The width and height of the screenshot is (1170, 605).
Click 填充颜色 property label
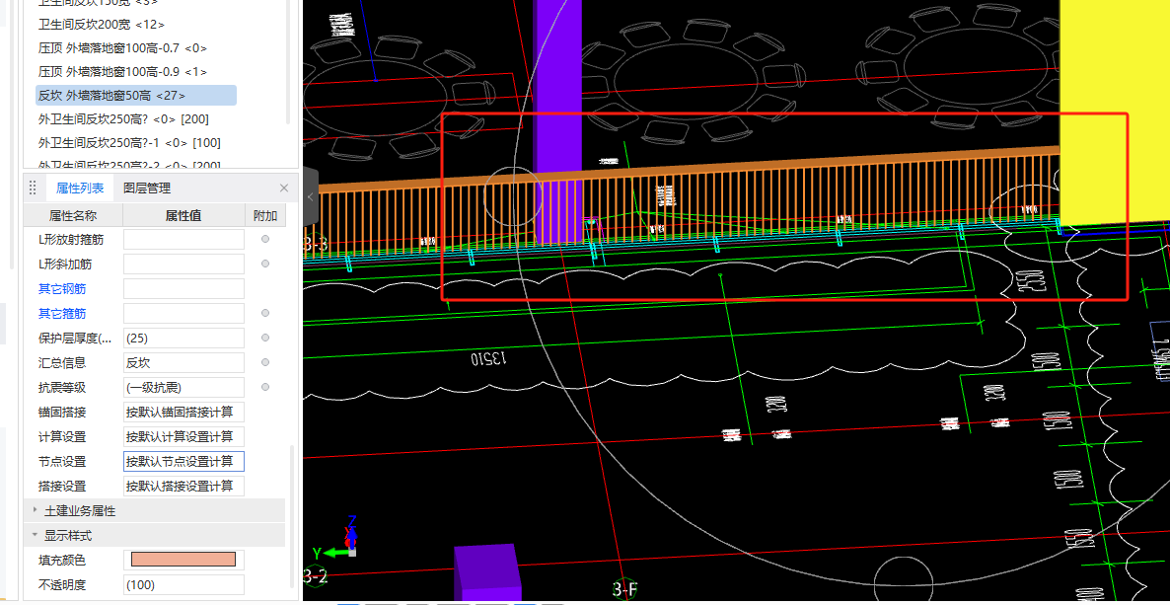[x=62, y=560]
